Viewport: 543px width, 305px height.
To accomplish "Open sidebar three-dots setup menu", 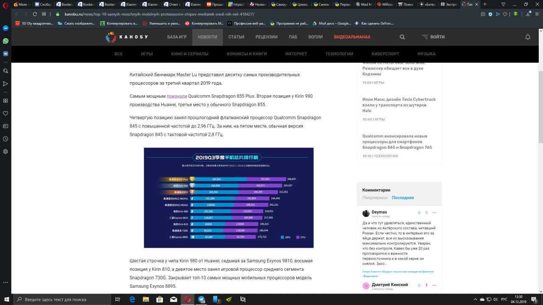I will tap(6, 282).
